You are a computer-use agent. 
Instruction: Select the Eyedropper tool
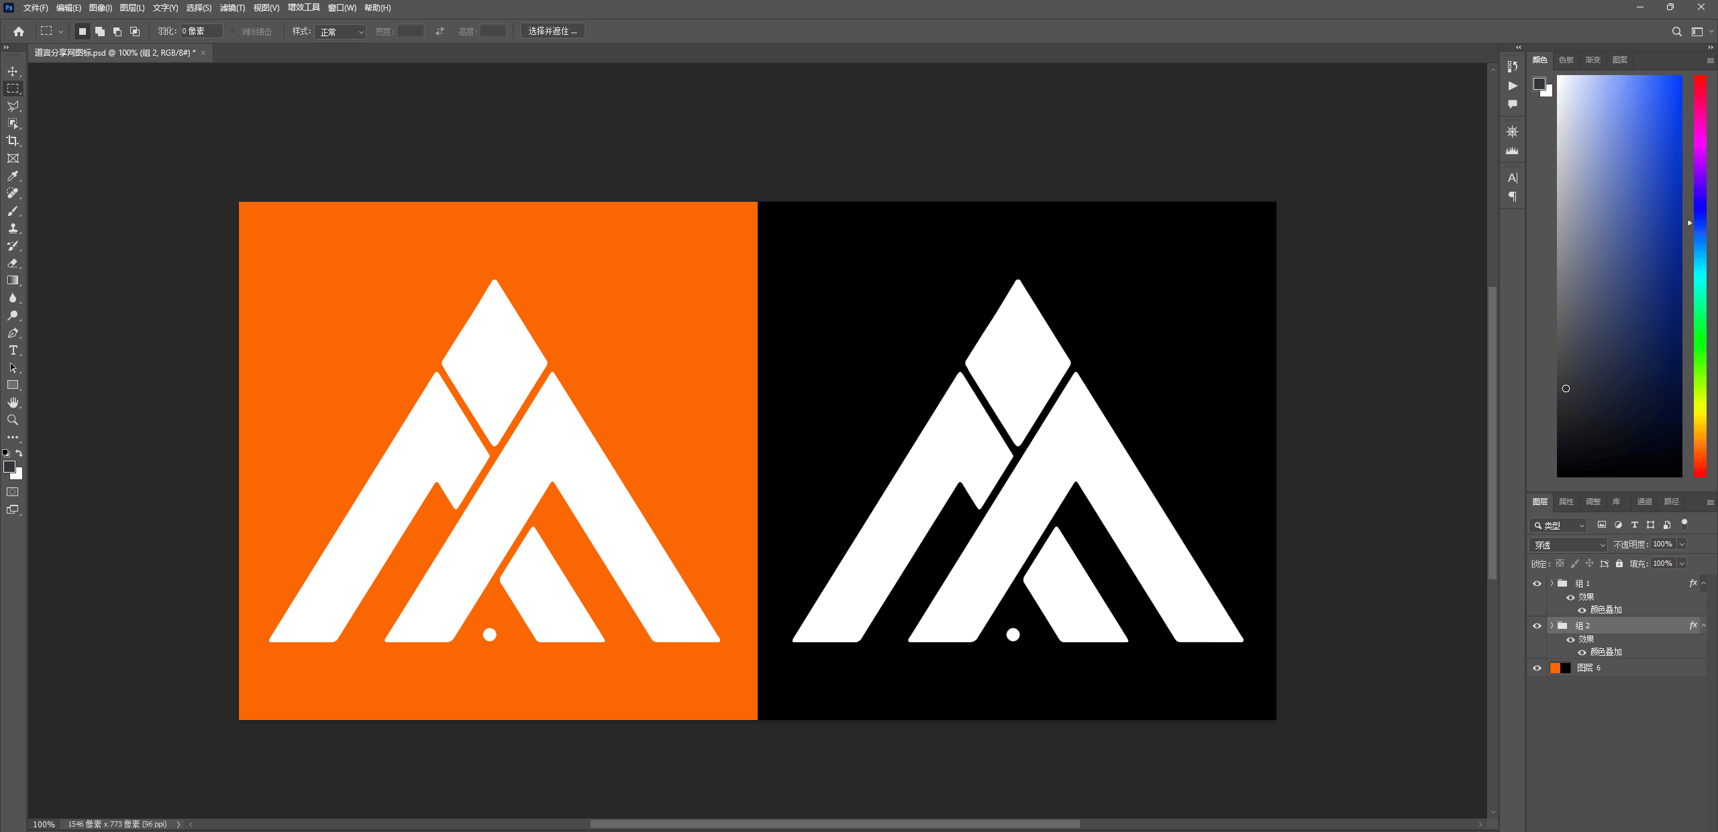point(13,176)
